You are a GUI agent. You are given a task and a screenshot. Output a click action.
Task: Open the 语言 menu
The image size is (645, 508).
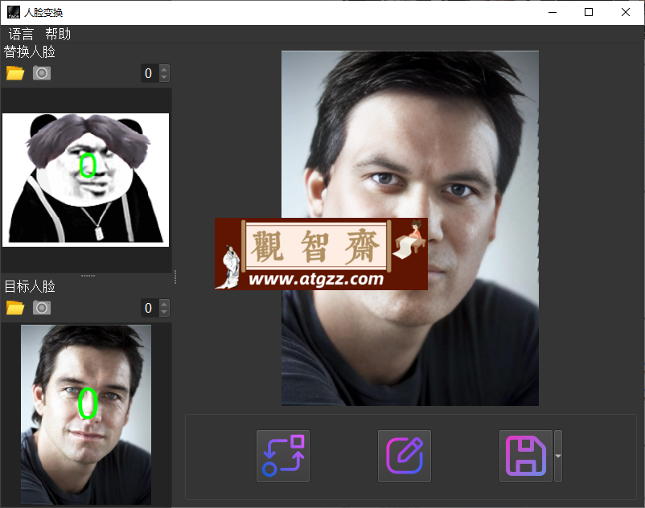21,34
